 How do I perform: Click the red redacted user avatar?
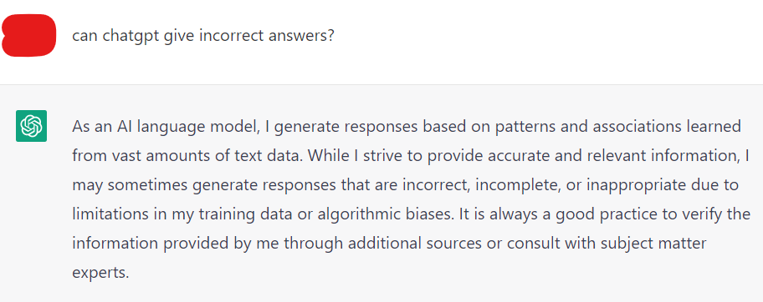coord(28,35)
